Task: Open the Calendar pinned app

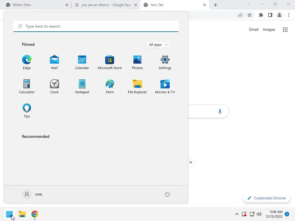Action: (x=82, y=62)
